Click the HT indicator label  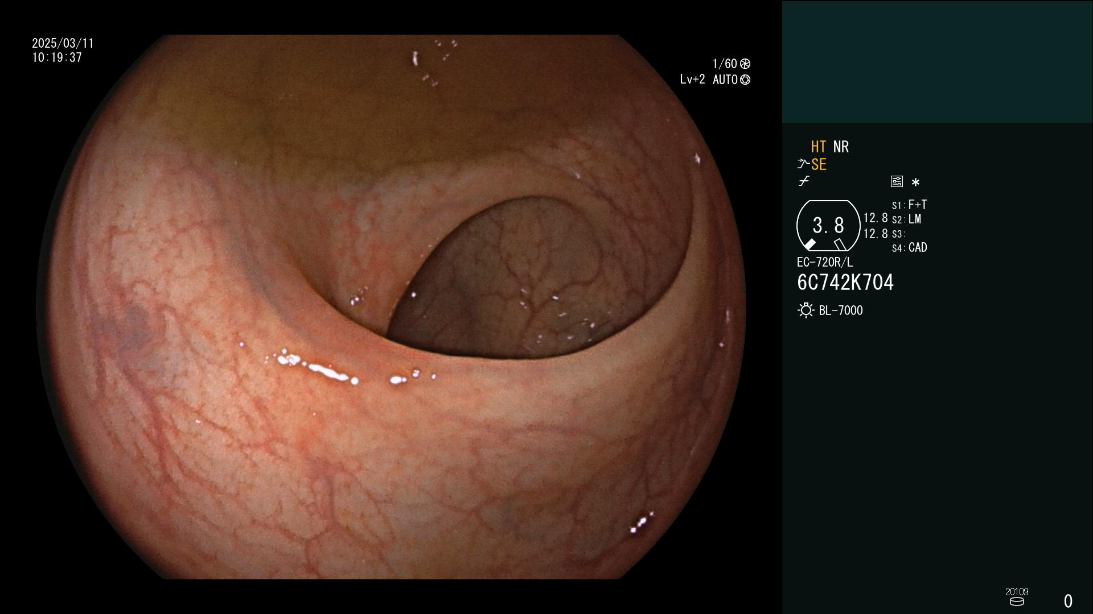coord(818,147)
